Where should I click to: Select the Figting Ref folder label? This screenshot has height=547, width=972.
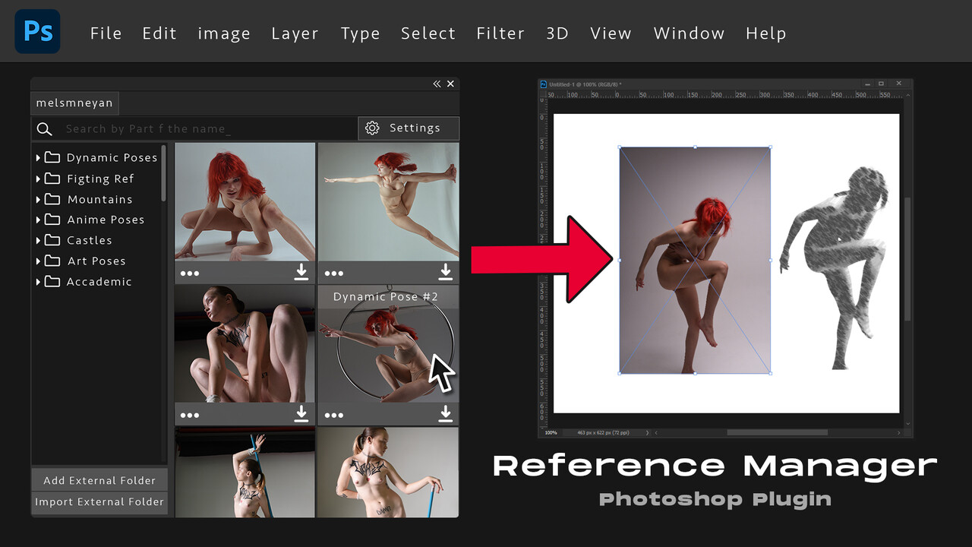click(x=100, y=179)
